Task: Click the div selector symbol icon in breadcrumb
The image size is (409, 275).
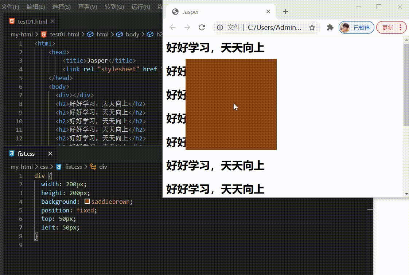Action: coord(93,167)
